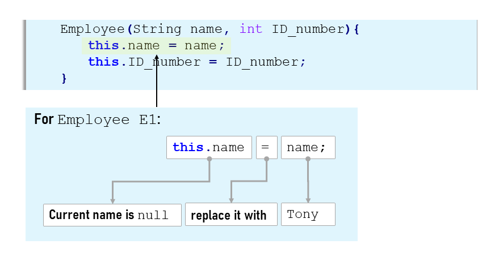
Task: Click the arrowhead pointing to the Tony box
Action: coord(308,199)
